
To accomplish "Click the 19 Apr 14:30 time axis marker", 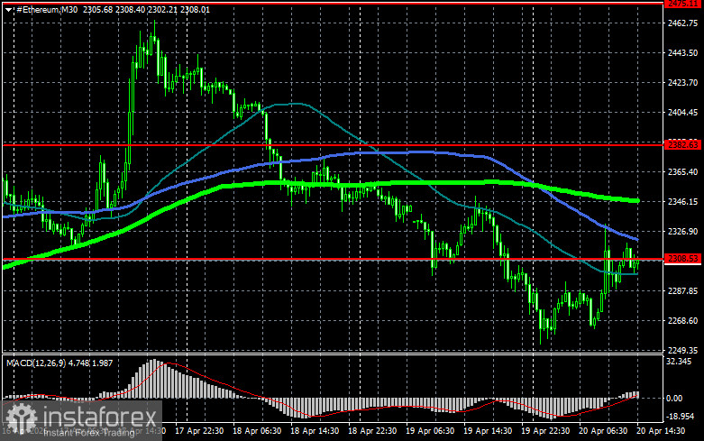I will [x=488, y=431].
